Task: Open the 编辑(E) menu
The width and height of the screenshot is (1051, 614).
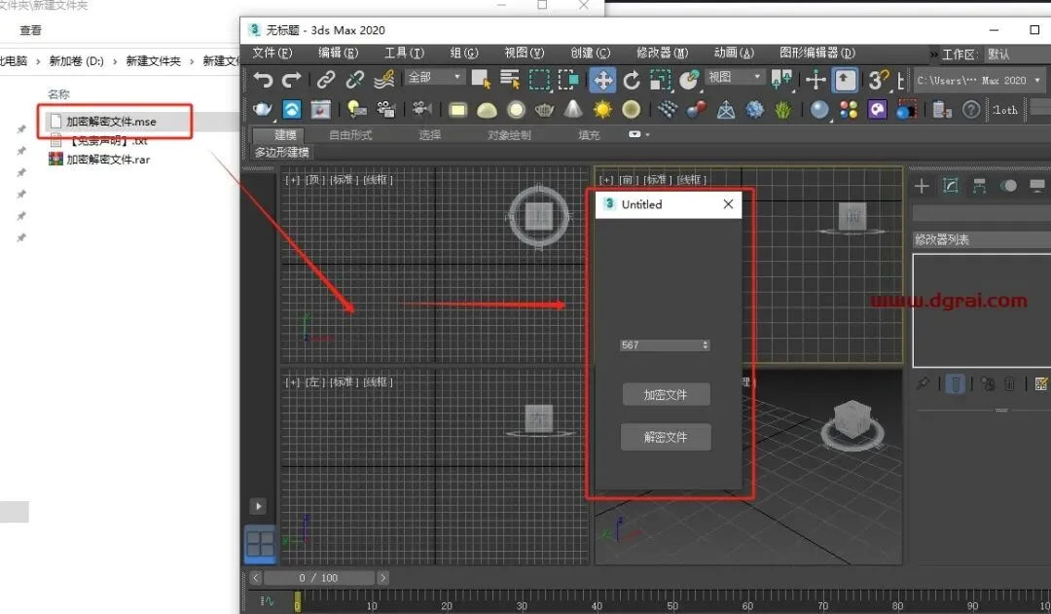Action: (x=338, y=53)
